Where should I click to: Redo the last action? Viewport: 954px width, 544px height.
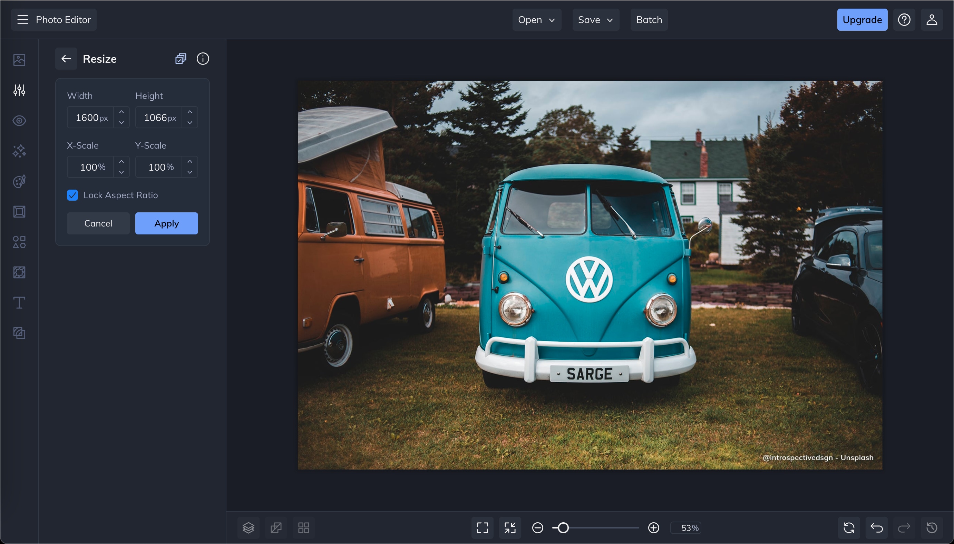click(x=904, y=528)
